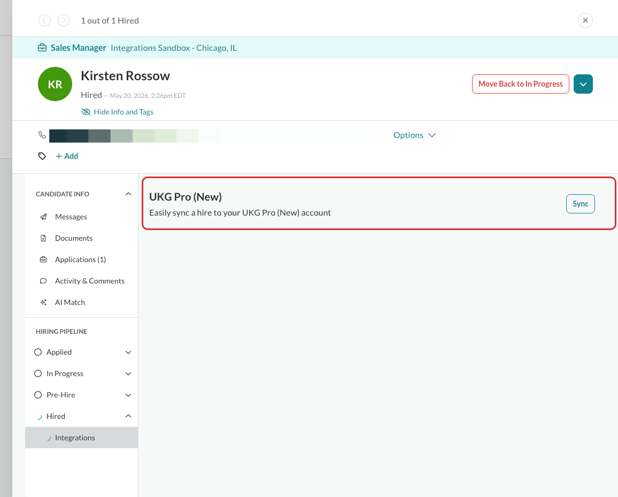618x497 pixels.
Task: Click the paper plane Messages icon
Action: point(43,217)
